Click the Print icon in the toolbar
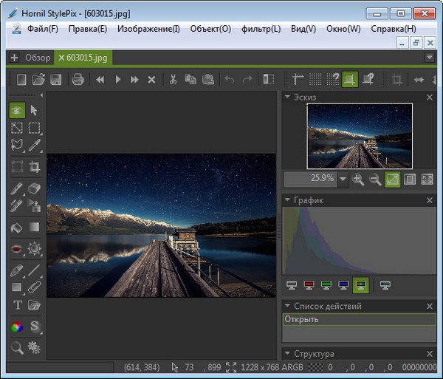Image resolution: width=443 pixels, height=379 pixels. click(78, 80)
